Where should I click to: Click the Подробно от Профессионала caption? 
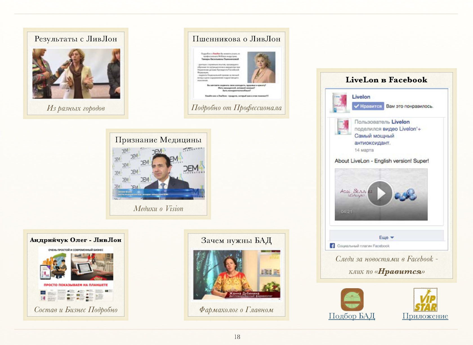point(236,108)
